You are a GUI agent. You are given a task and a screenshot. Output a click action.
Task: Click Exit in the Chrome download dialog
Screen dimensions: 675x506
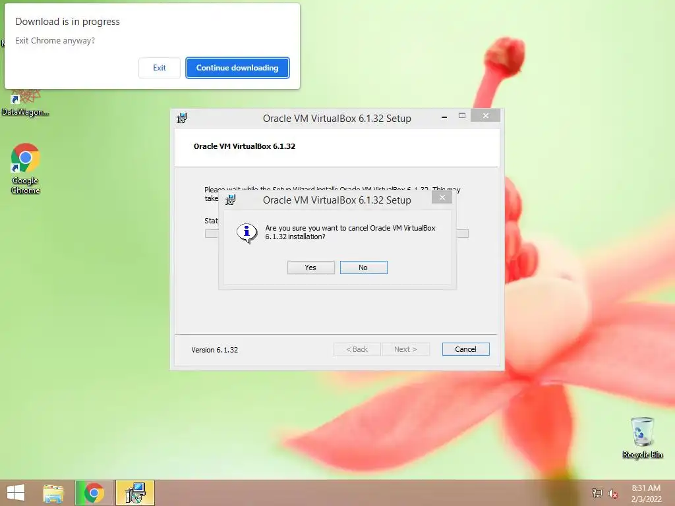(x=160, y=68)
